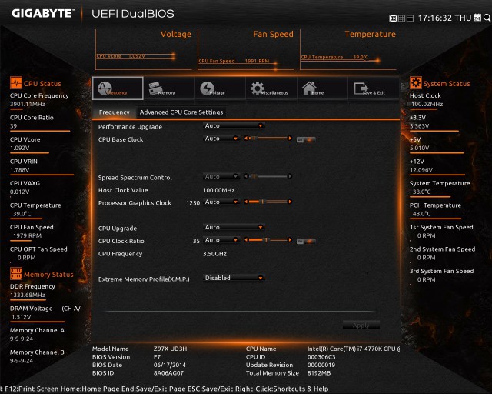Click the model name Z97X-UD3H

point(170,349)
